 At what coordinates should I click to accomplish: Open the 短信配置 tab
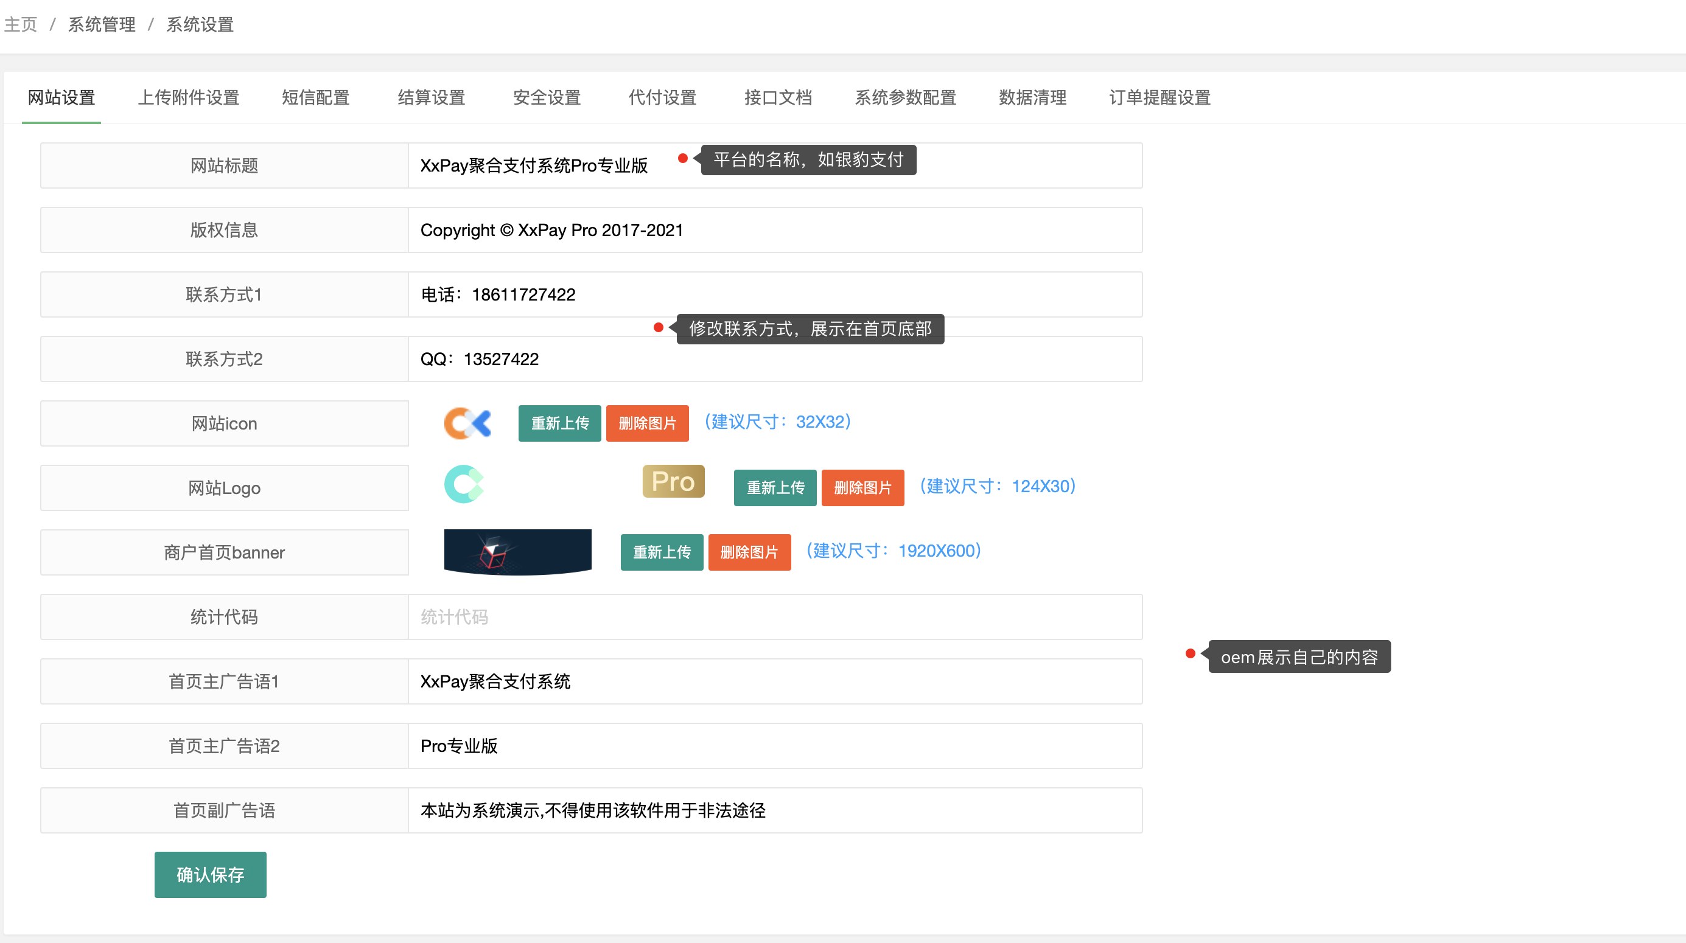click(315, 97)
